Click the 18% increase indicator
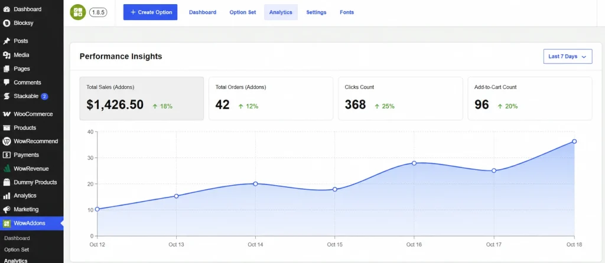This screenshot has height=263, width=605. (162, 106)
